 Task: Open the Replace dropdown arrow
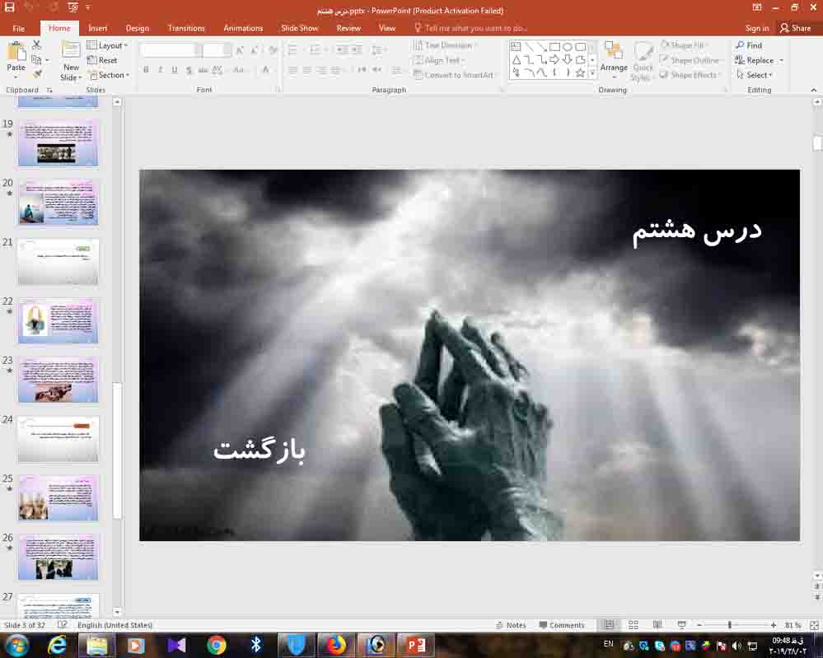782,60
